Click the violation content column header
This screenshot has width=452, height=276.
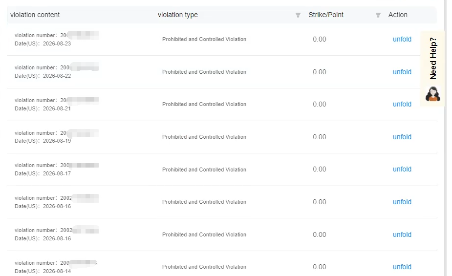(x=35, y=15)
